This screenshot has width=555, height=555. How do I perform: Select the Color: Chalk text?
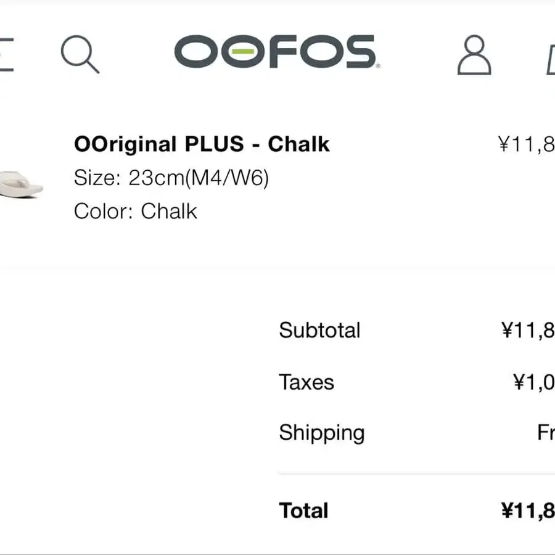point(135,212)
